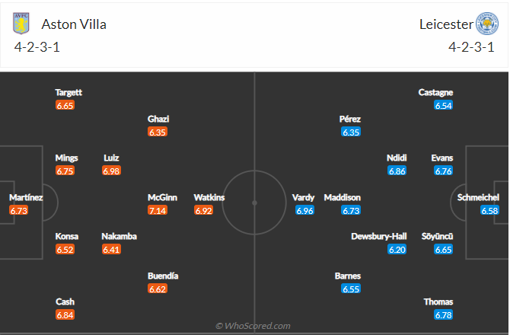Open the Aston Villa team name link
Viewport: 510px width, 335px height.
(x=75, y=24)
